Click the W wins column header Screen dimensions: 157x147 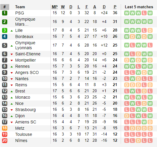[x=63, y=7]
